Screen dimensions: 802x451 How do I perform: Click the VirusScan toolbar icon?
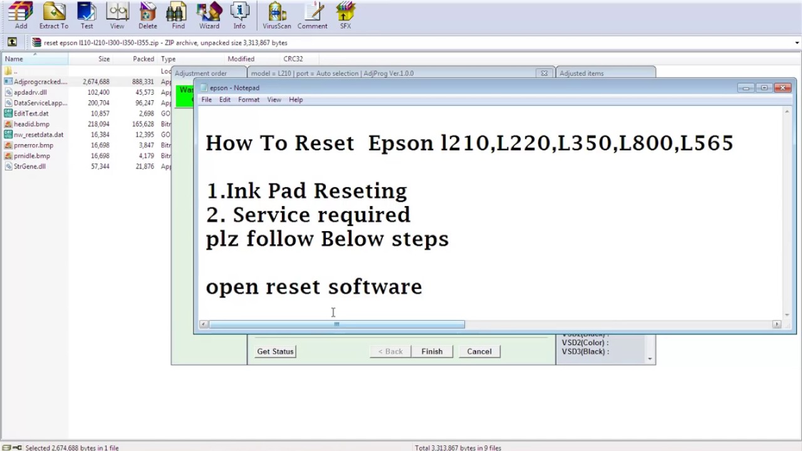tap(277, 15)
